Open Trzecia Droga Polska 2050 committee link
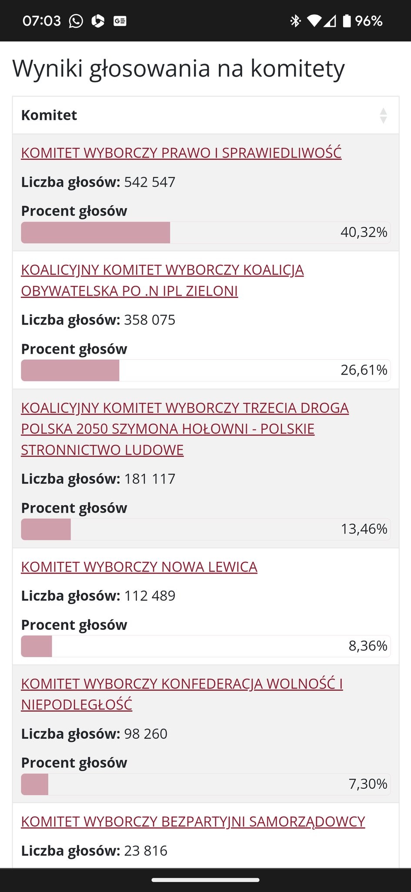 (x=185, y=429)
